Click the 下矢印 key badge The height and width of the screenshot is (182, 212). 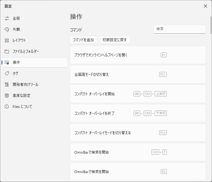(x=161, y=113)
